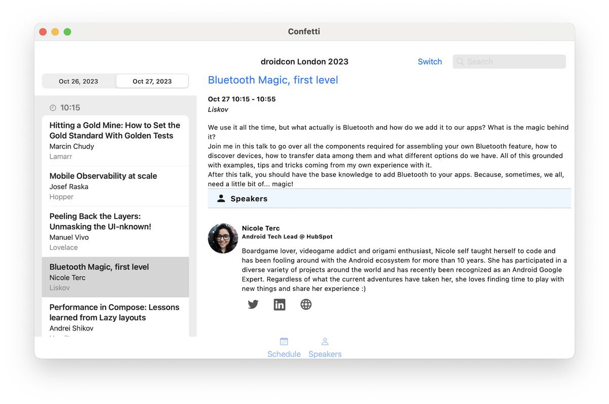Viewport: 609px width, 404px height.
Task: Click the clock icon beside 10:15
Action: [x=53, y=107]
